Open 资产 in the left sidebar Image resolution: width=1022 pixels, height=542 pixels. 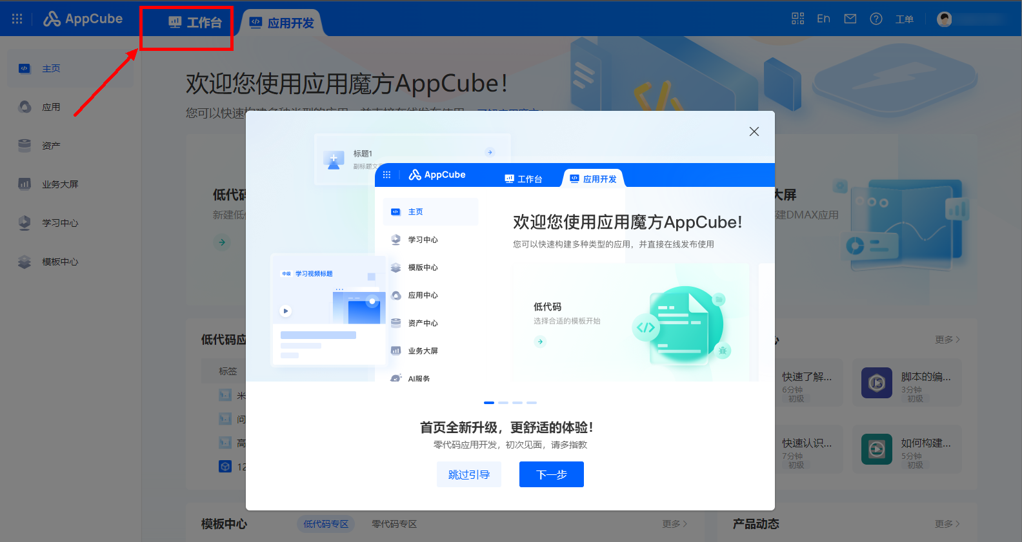click(x=71, y=146)
